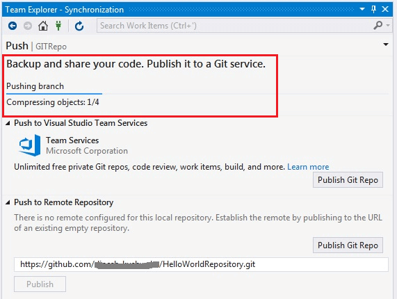
Task: Click the Pushing branch progress bar
Action: 197,94
